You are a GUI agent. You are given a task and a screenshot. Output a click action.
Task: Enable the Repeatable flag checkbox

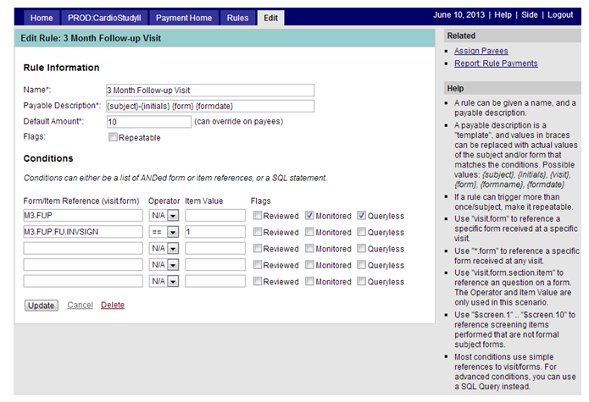click(113, 137)
